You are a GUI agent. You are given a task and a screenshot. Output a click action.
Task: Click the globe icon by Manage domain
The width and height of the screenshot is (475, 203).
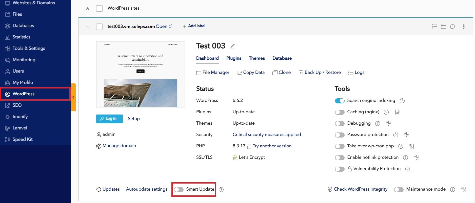point(98,146)
